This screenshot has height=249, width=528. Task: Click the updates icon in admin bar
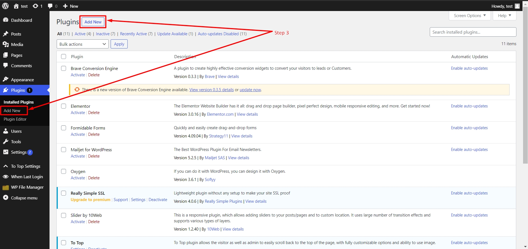(35, 6)
